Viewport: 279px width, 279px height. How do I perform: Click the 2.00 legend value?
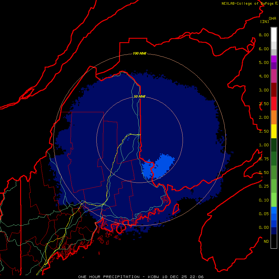click(x=264, y=117)
